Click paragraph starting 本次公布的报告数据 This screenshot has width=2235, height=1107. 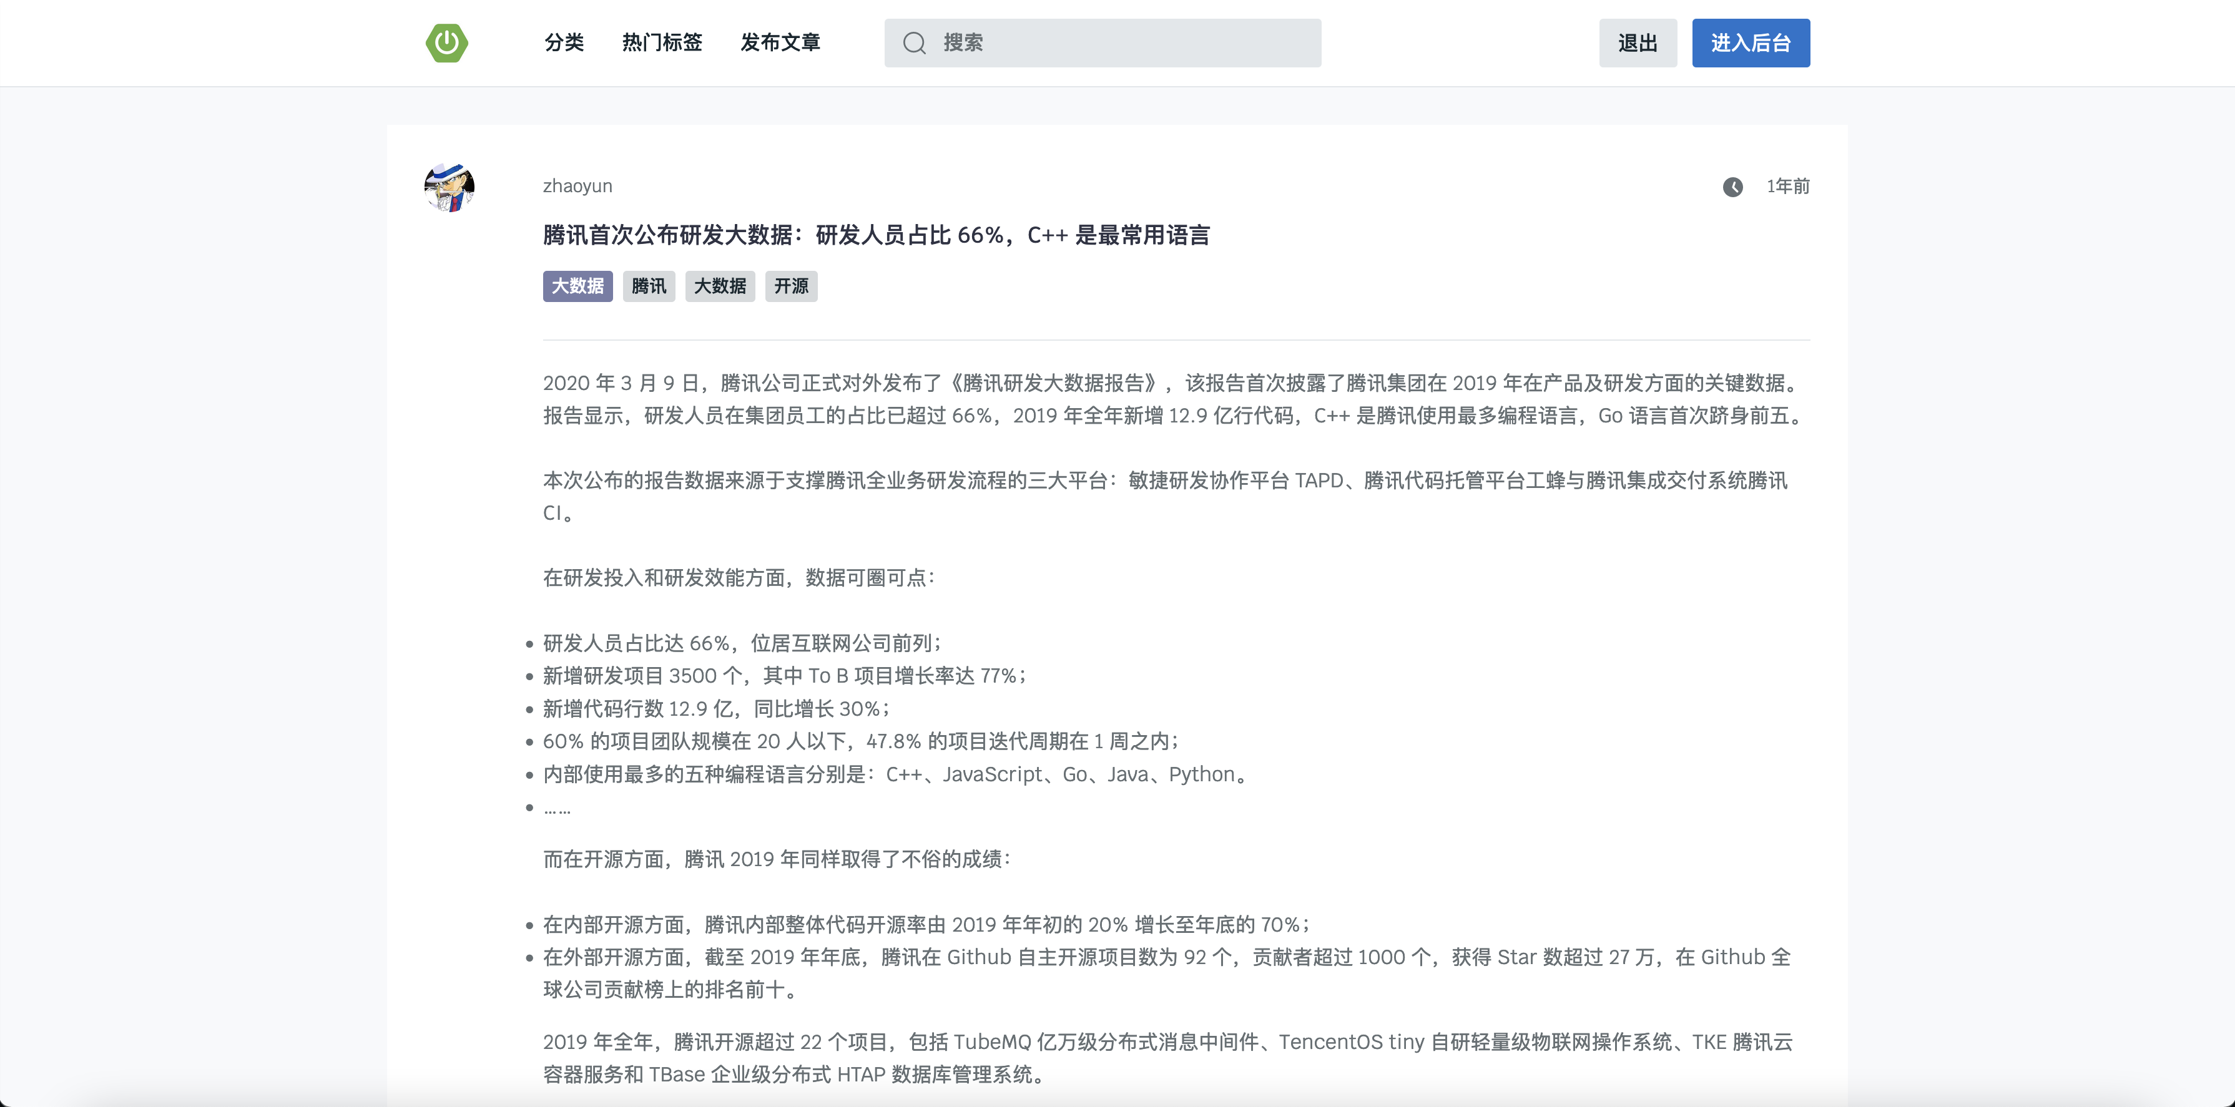(1165, 496)
